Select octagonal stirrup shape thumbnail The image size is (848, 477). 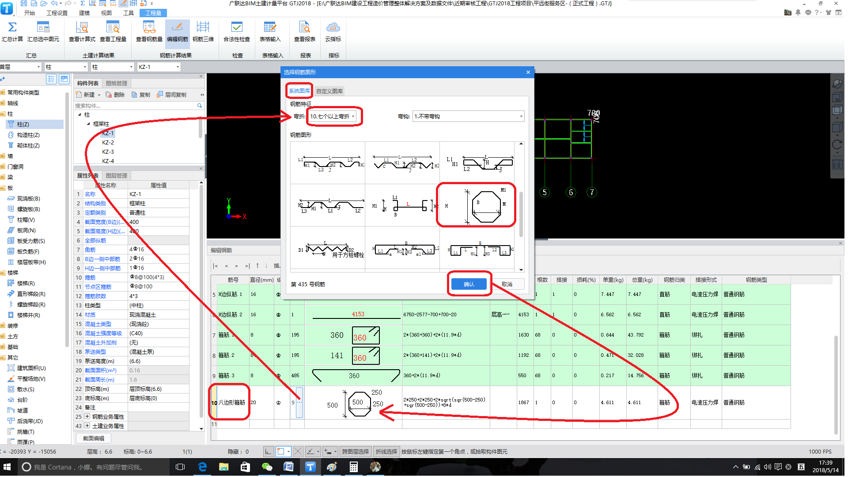(x=476, y=205)
